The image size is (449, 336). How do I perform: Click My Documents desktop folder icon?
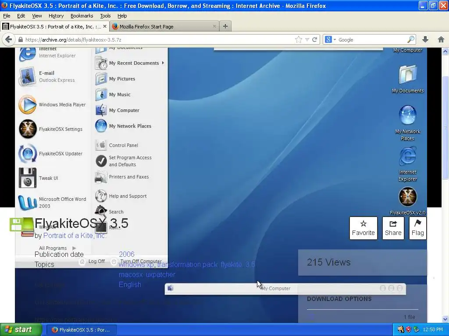point(408,74)
